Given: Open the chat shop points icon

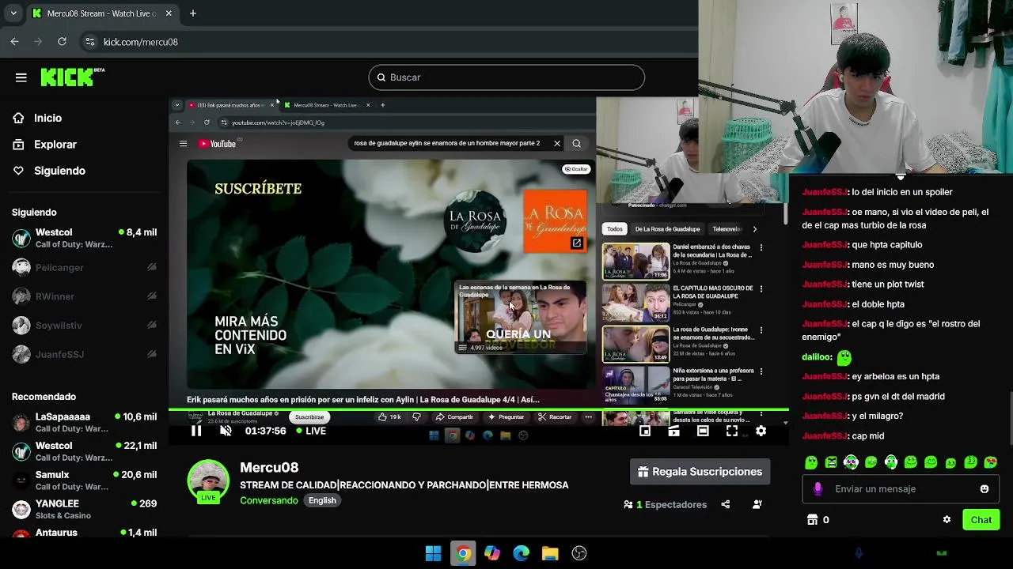Looking at the screenshot, I should [812, 520].
